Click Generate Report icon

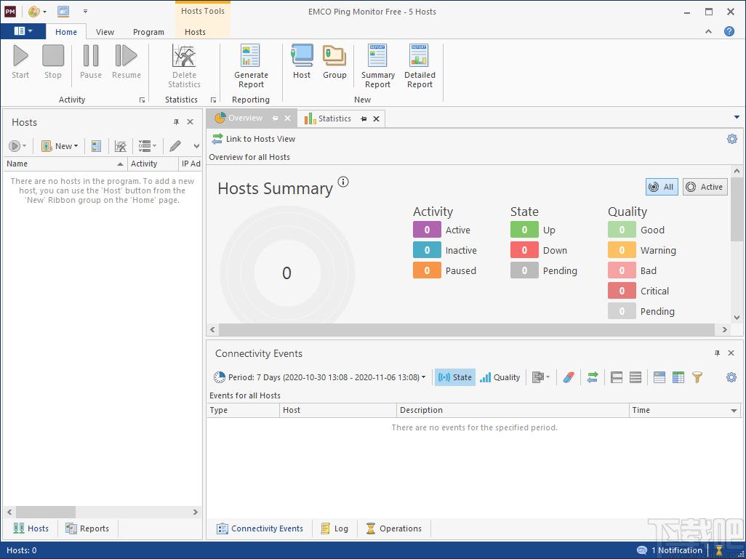[x=250, y=56]
